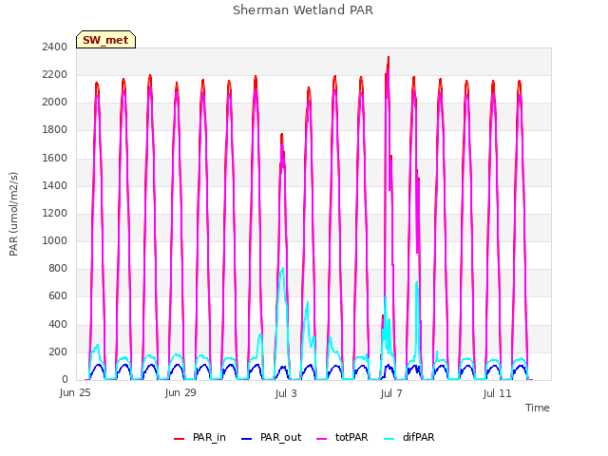Click the 200 y-axis tick label
The height and width of the screenshot is (456, 608).
(x=58, y=351)
